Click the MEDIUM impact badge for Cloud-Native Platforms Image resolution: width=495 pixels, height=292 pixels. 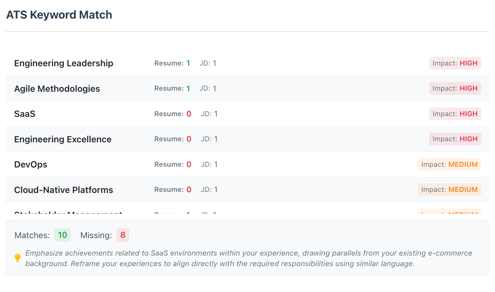450,190
